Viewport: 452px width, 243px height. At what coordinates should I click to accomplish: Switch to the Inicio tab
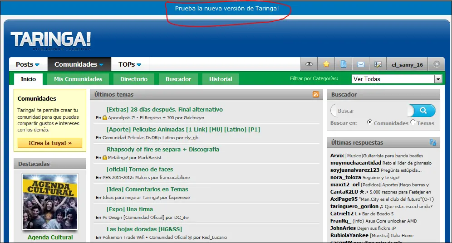click(x=28, y=79)
